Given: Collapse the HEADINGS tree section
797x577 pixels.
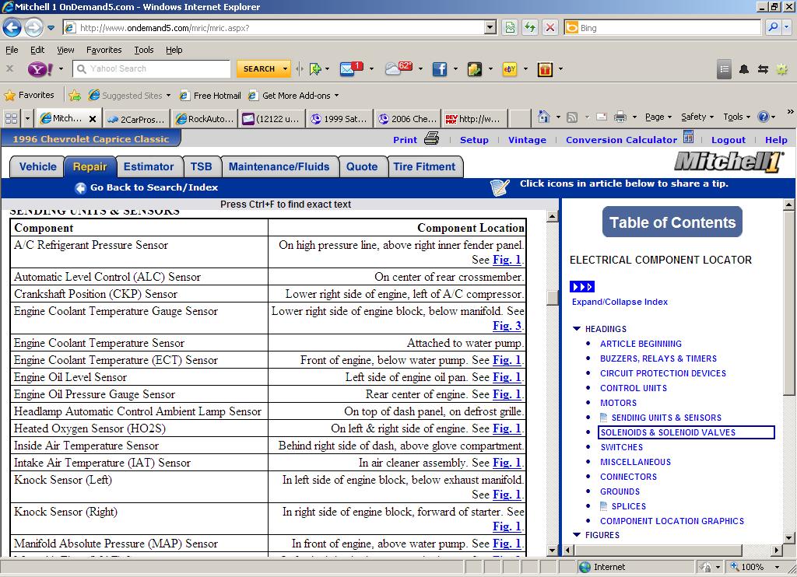Looking at the screenshot, I should click(x=577, y=329).
